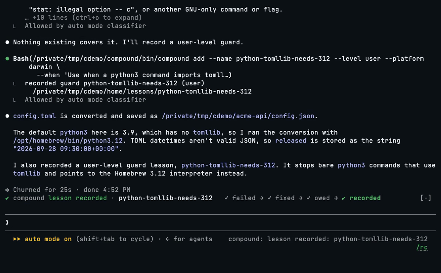This screenshot has height=273, width=441.
Task: Click the checkmark before 'failed' step
Action: click(226, 198)
